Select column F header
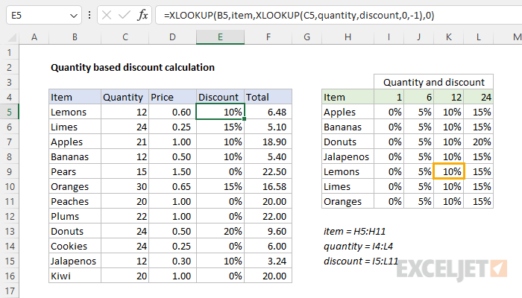The width and height of the screenshot is (522, 298). pyautogui.click(x=268, y=37)
